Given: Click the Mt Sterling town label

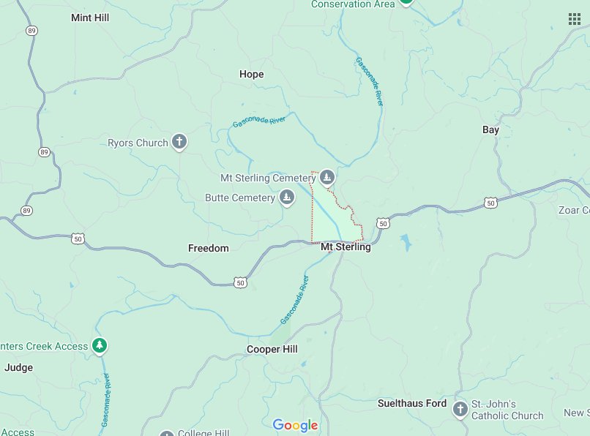Looking at the screenshot, I should [346, 247].
